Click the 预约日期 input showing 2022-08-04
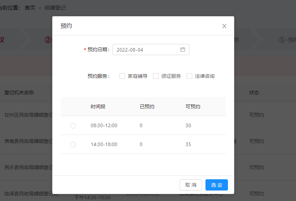 tap(147, 50)
